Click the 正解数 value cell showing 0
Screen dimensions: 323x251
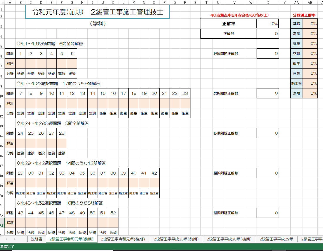[x=268, y=34]
